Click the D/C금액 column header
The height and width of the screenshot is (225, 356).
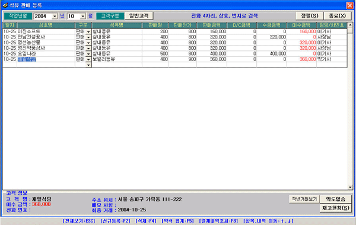[x=241, y=25]
